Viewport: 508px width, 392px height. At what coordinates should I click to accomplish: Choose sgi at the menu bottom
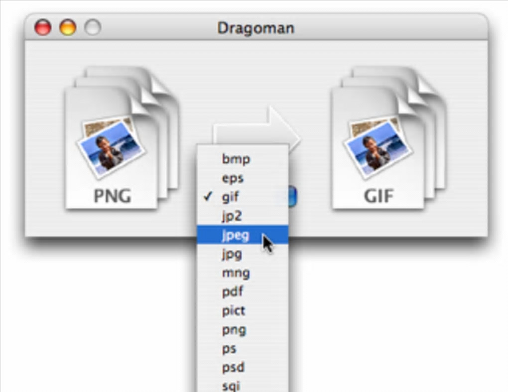click(x=243, y=385)
